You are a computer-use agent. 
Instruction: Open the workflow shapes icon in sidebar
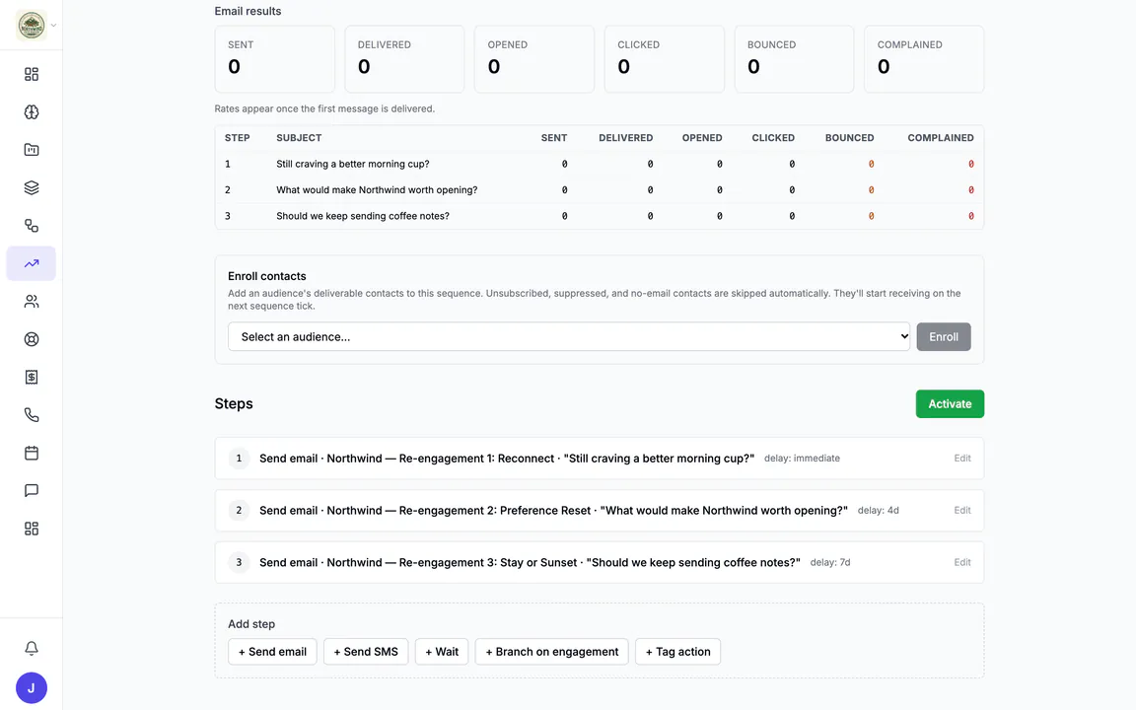point(32,225)
